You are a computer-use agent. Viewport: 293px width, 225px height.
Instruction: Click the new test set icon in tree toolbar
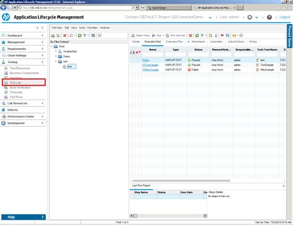[x=58, y=35]
